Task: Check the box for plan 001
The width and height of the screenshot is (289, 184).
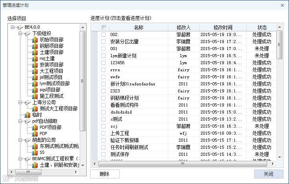Action: 103,49
